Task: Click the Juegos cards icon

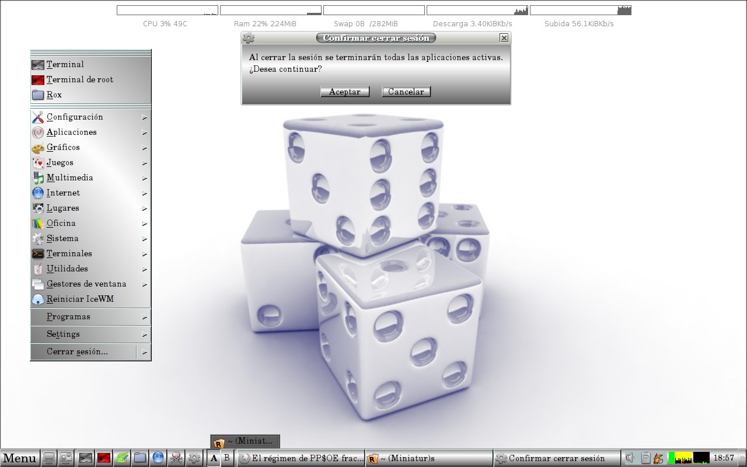Action: pos(38,163)
